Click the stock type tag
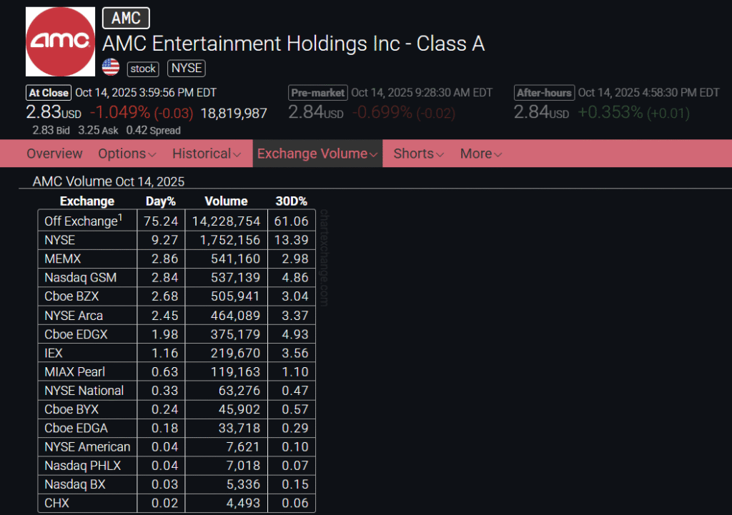The height and width of the screenshot is (515, 732). 144,69
